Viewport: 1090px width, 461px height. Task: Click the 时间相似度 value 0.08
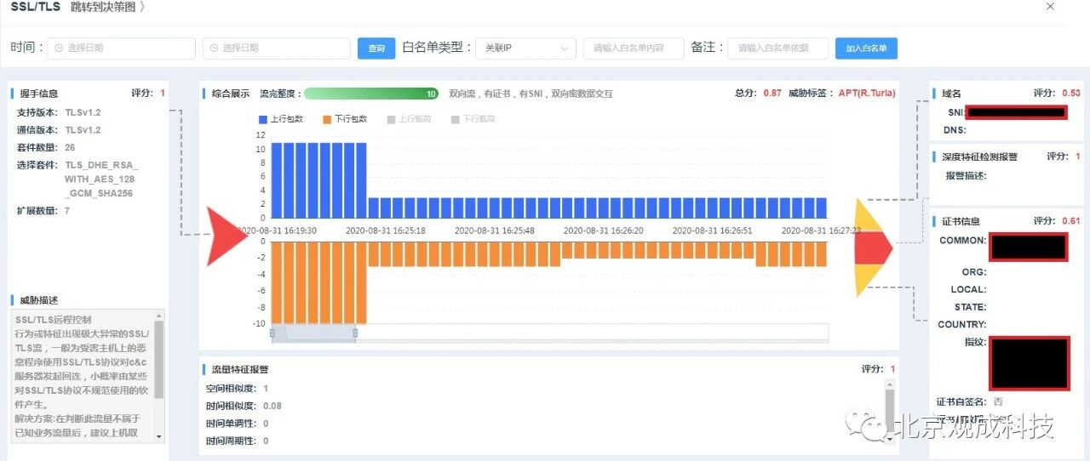tap(272, 406)
